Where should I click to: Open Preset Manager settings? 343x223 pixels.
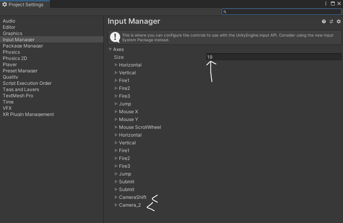point(20,71)
